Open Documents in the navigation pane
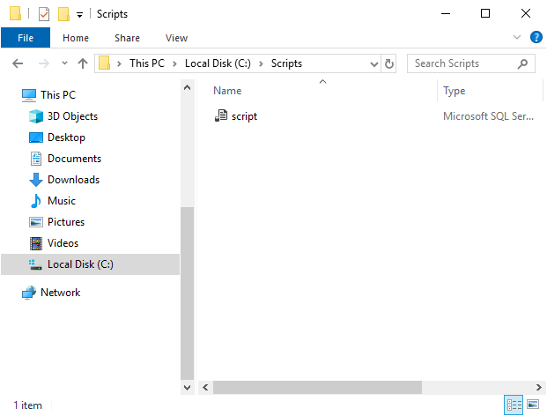The height and width of the screenshot is (416, 547). point(74,159)
